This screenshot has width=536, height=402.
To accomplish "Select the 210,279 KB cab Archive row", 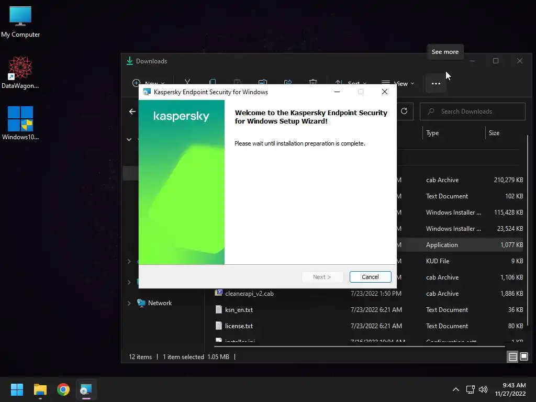I will 460,180.
